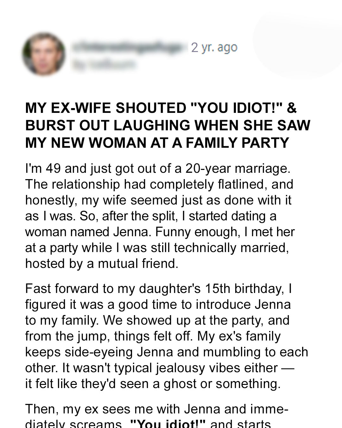Click the bold "You idiot!" text at bottom

point(168,424)
